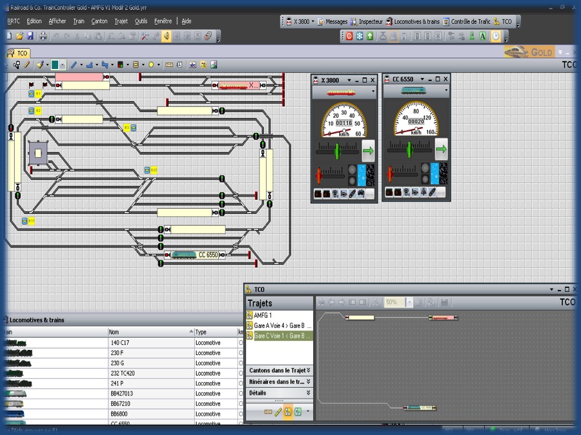The width and height of the screenshot is (581, 435).
Task: Open the Canton menu
Action: point(99,21)
